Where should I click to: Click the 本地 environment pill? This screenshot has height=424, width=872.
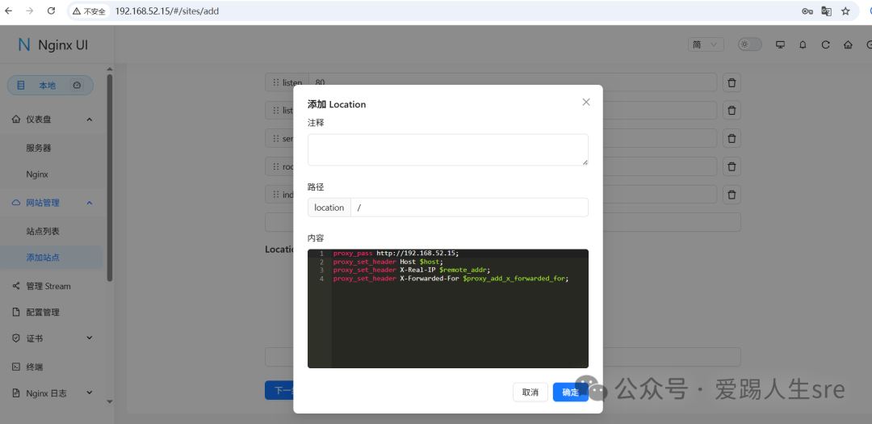(50, 85)
